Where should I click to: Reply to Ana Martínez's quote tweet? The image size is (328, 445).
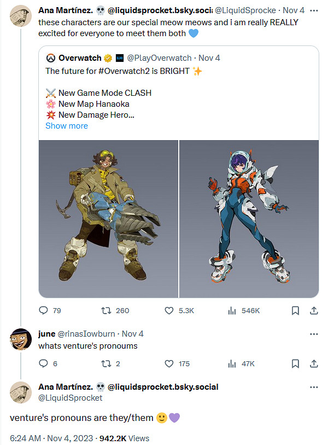pyautogui.click(x=44, y=310)
